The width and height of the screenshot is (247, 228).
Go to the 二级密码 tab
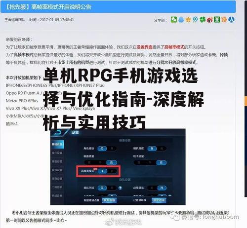57,187
